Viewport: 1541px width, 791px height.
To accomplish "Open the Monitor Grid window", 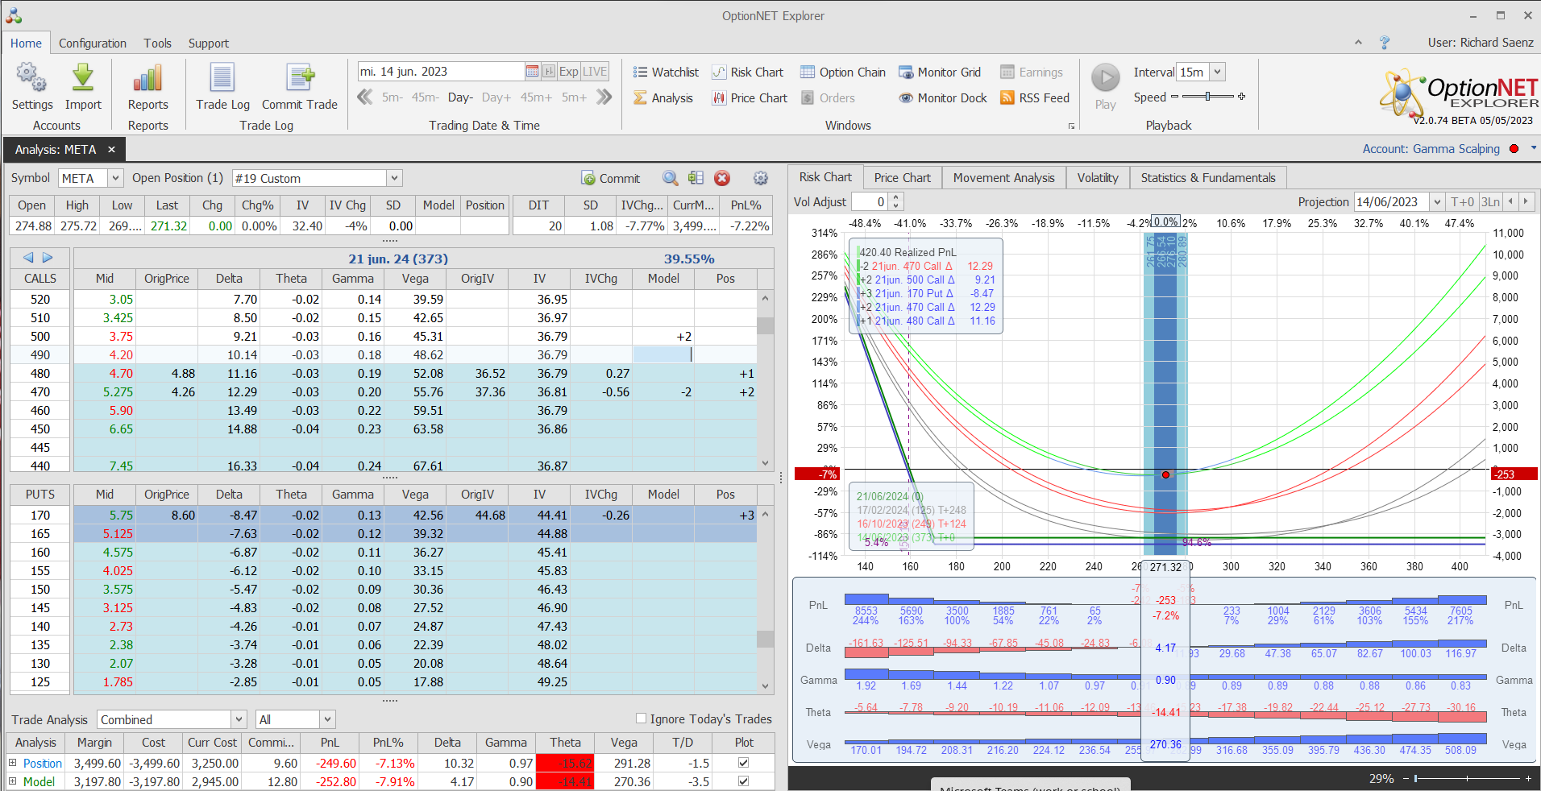I will click(x=940, y=72).
